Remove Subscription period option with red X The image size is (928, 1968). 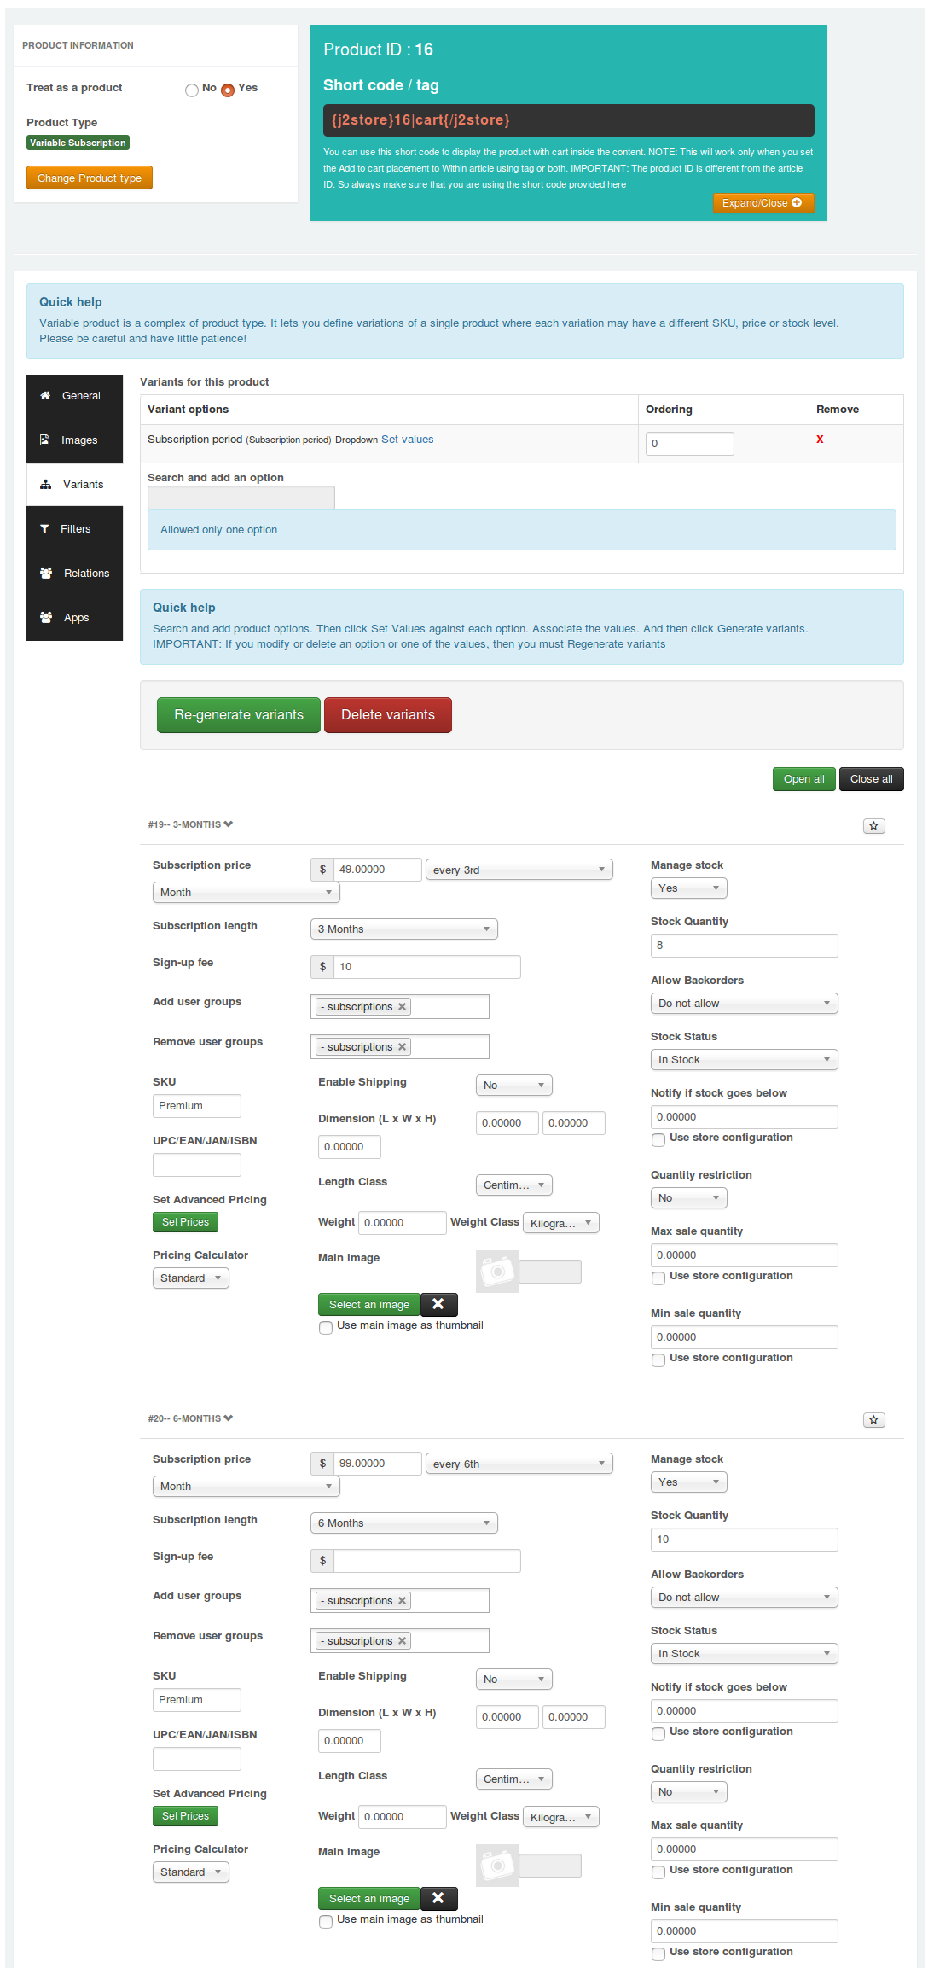(x=820, y=440)
